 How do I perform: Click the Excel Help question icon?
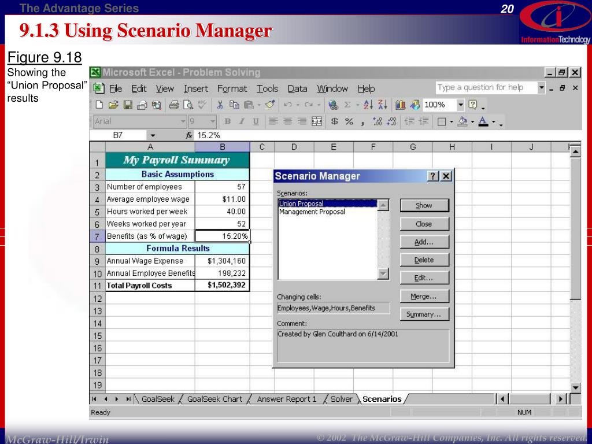point(473,105)
